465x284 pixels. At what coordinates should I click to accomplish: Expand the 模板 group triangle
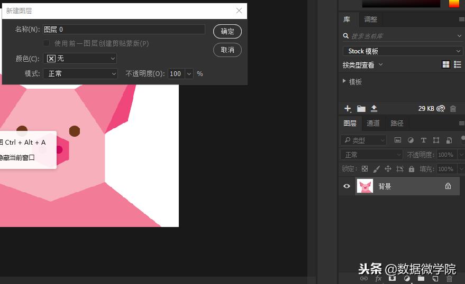click(344, 81)
